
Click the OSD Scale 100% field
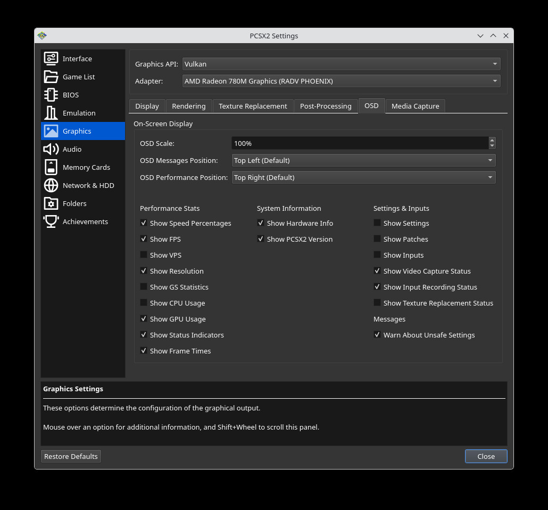tap(360, 143)
